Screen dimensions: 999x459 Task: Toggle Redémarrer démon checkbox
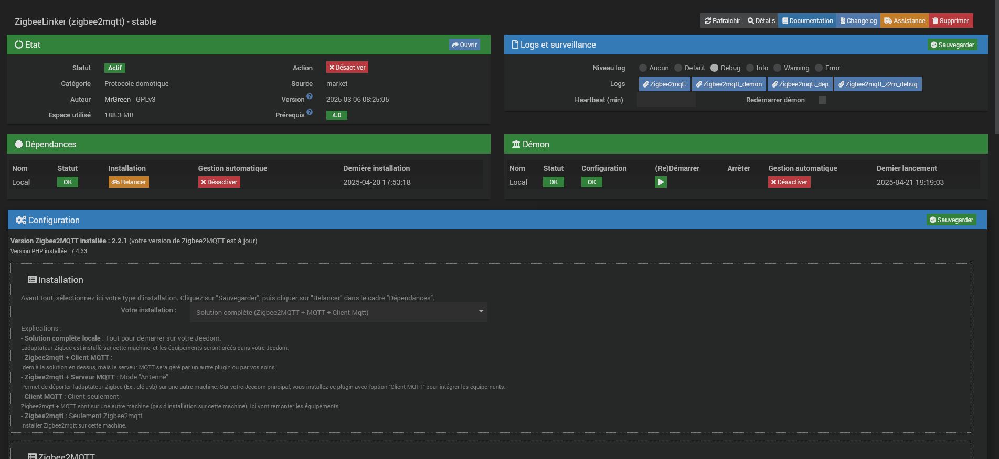coord(822,100)
